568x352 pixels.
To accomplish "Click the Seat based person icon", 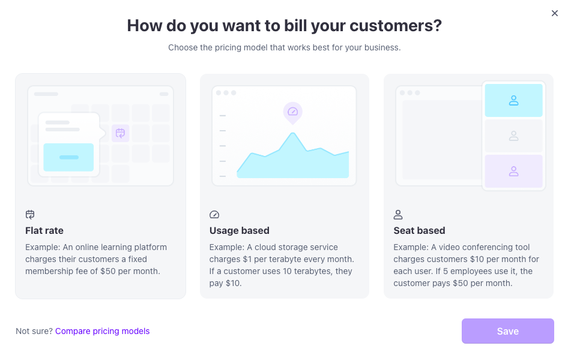I will [398, 215].
